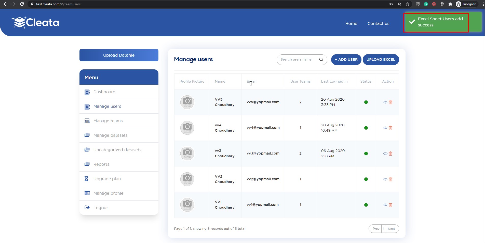The height and width of the screenshot is (243, 485).
Task: Open the Incognito profile indicator
Action: (466, 4)
